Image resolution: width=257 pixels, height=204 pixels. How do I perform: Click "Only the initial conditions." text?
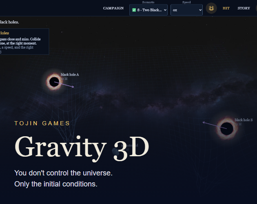pos(56,184)
